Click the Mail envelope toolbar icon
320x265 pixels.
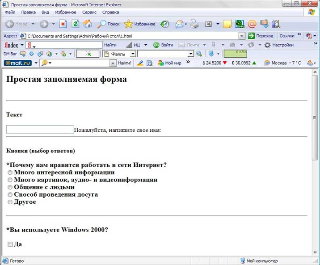pos(180,24)
